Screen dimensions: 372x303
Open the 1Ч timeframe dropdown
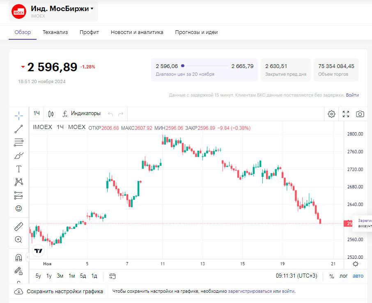tap(37, 113)
